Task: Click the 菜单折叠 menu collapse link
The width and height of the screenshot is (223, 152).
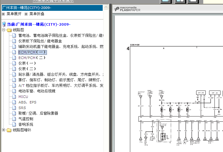Action: click(37, 14)
